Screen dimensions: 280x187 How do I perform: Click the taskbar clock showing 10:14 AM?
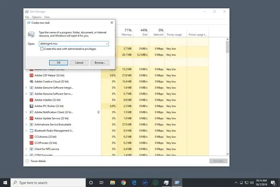[261, 183]
